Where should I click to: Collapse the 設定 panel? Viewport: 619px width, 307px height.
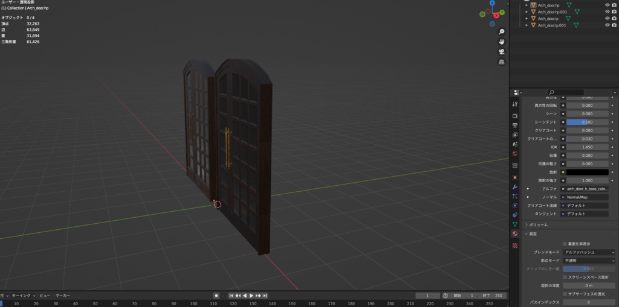527,233
